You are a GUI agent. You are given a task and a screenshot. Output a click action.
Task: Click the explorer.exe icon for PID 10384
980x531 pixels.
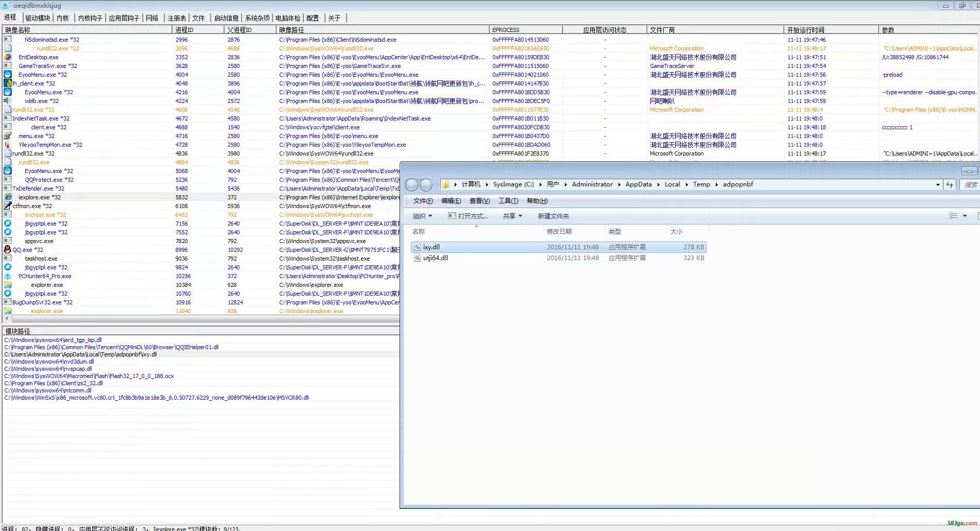point(8,285)
